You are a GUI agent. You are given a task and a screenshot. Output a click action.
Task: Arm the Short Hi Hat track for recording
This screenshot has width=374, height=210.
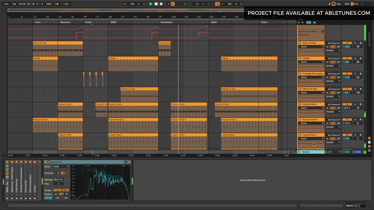pos(361,43)
